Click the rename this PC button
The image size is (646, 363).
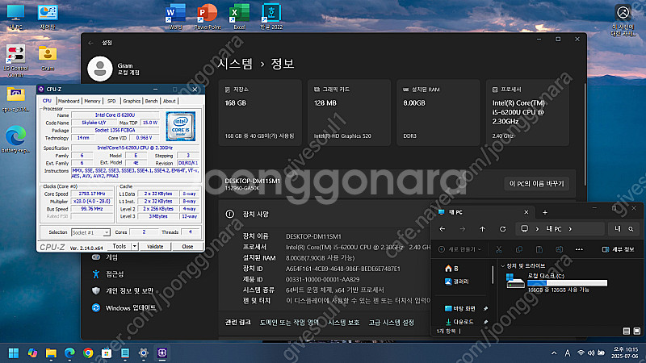[537, 184]
